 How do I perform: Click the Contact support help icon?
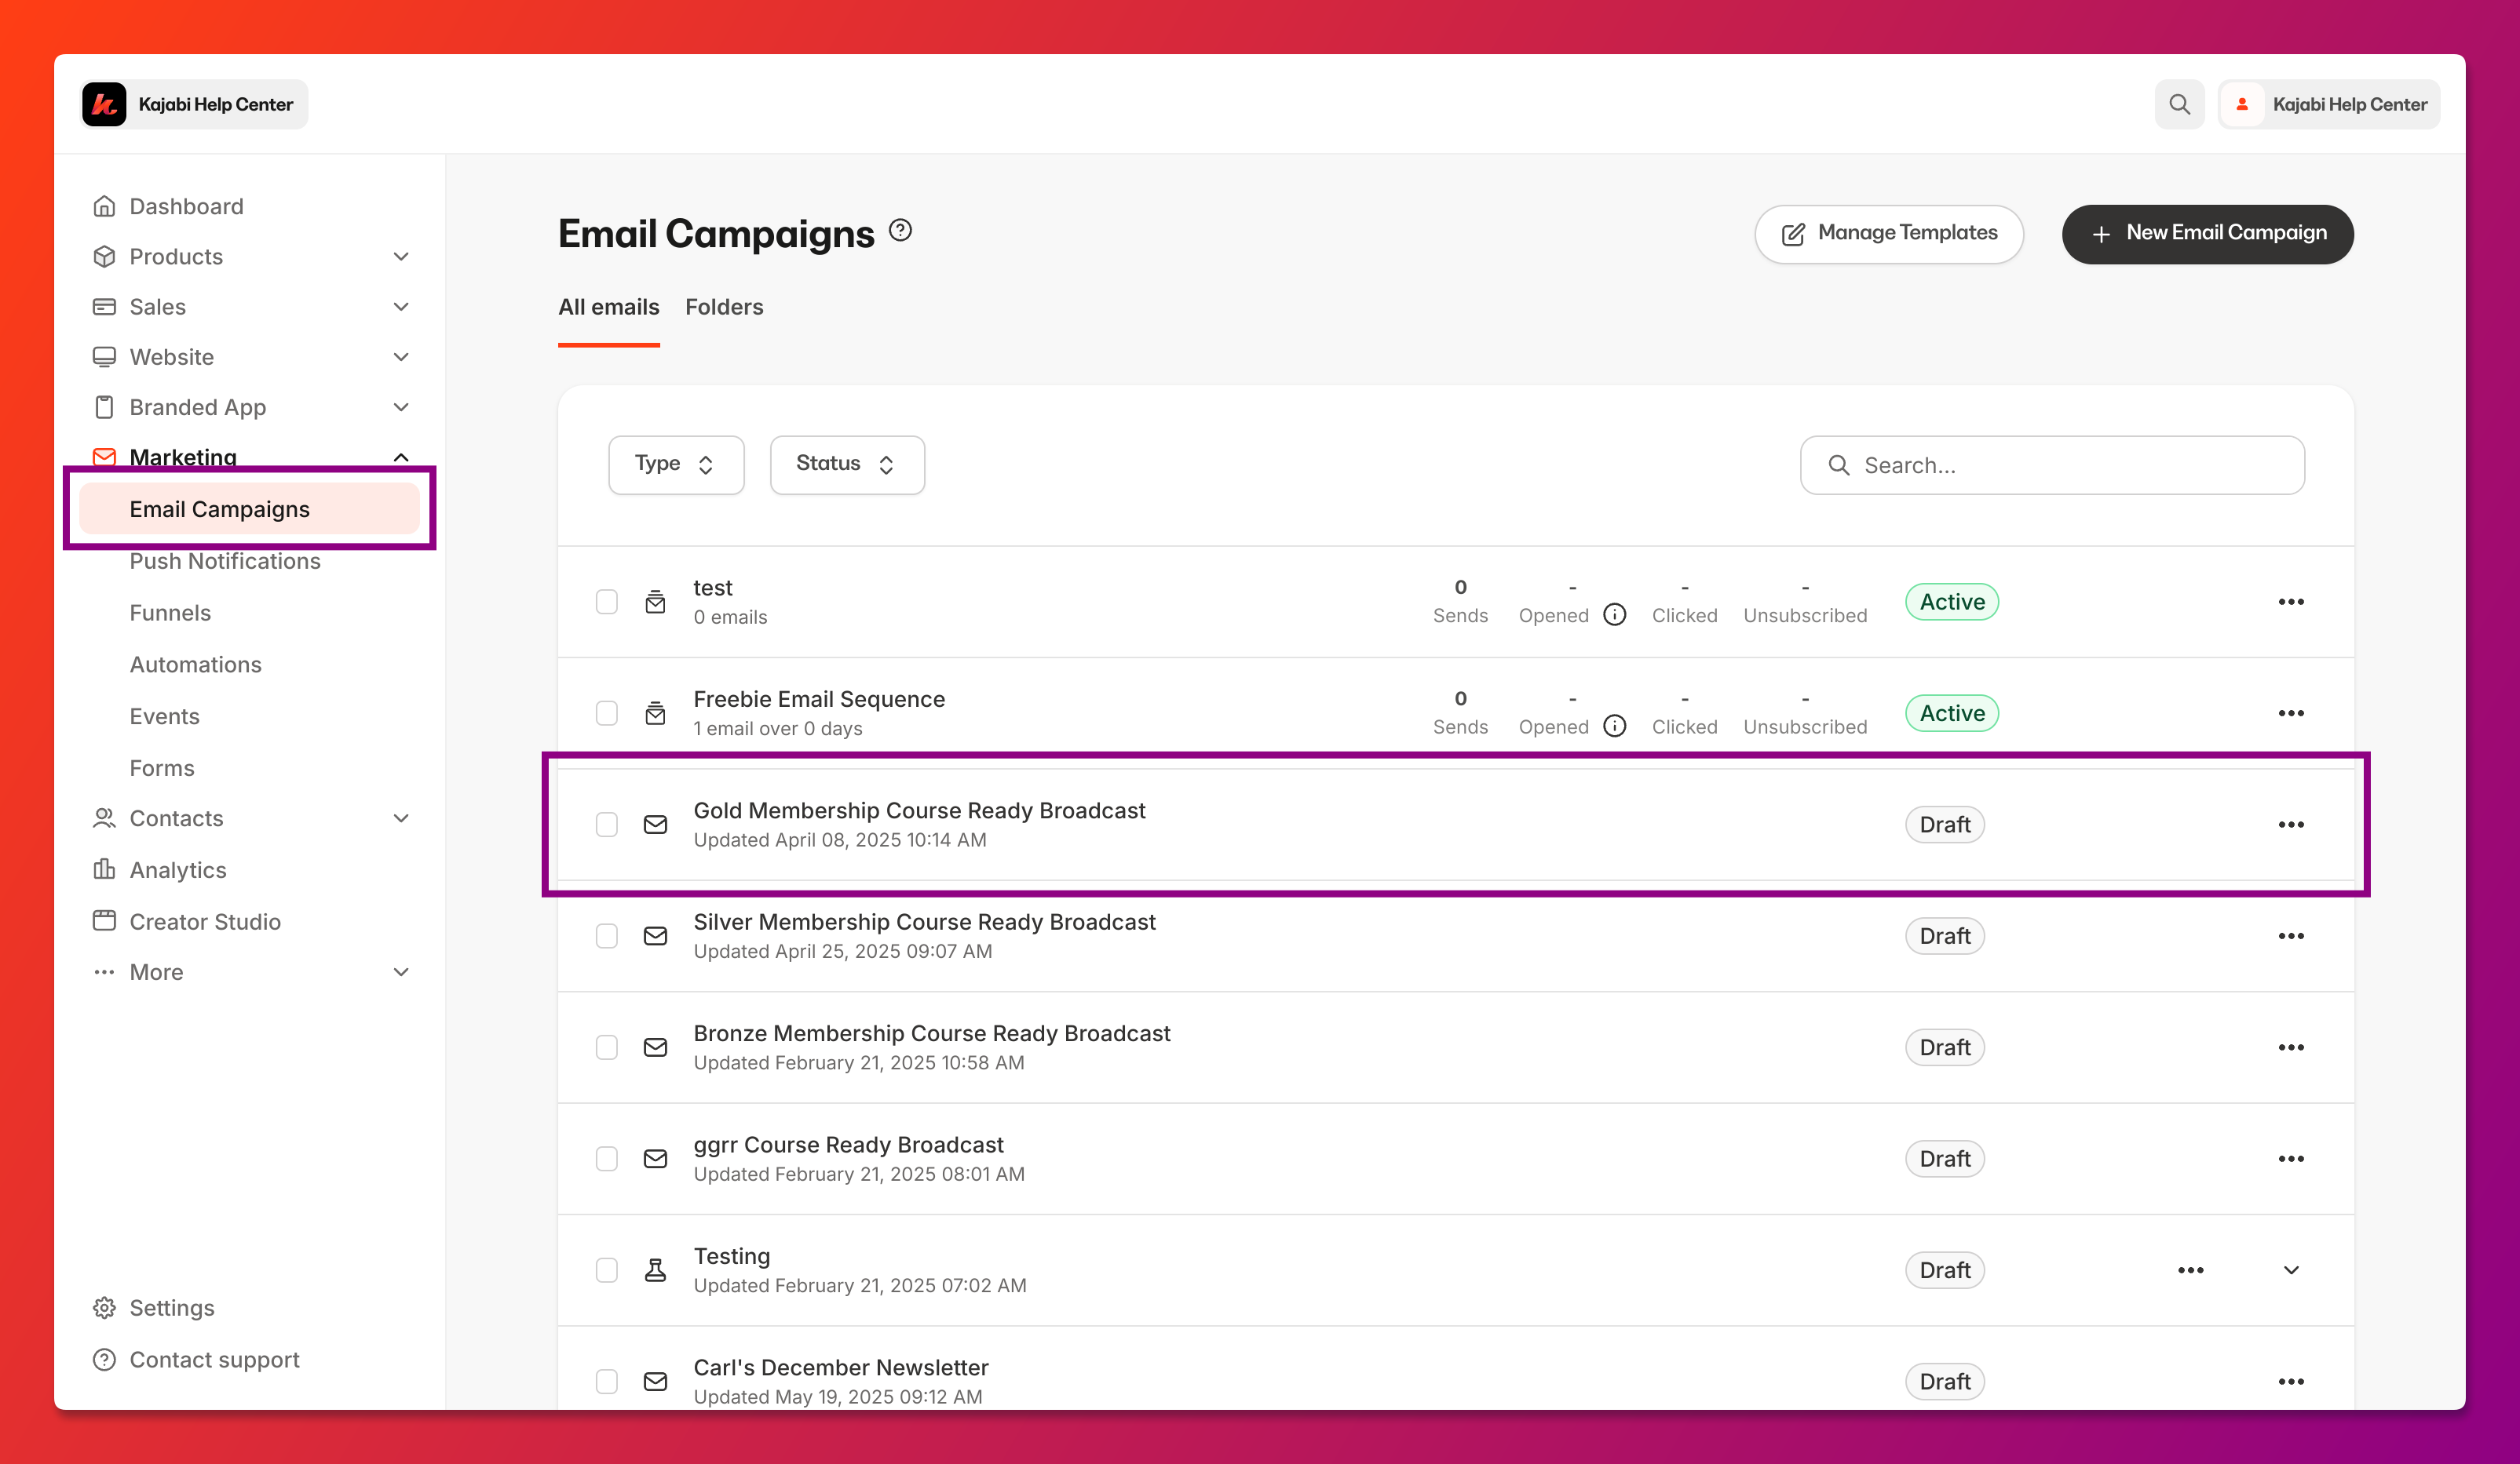coord(104,1360)
